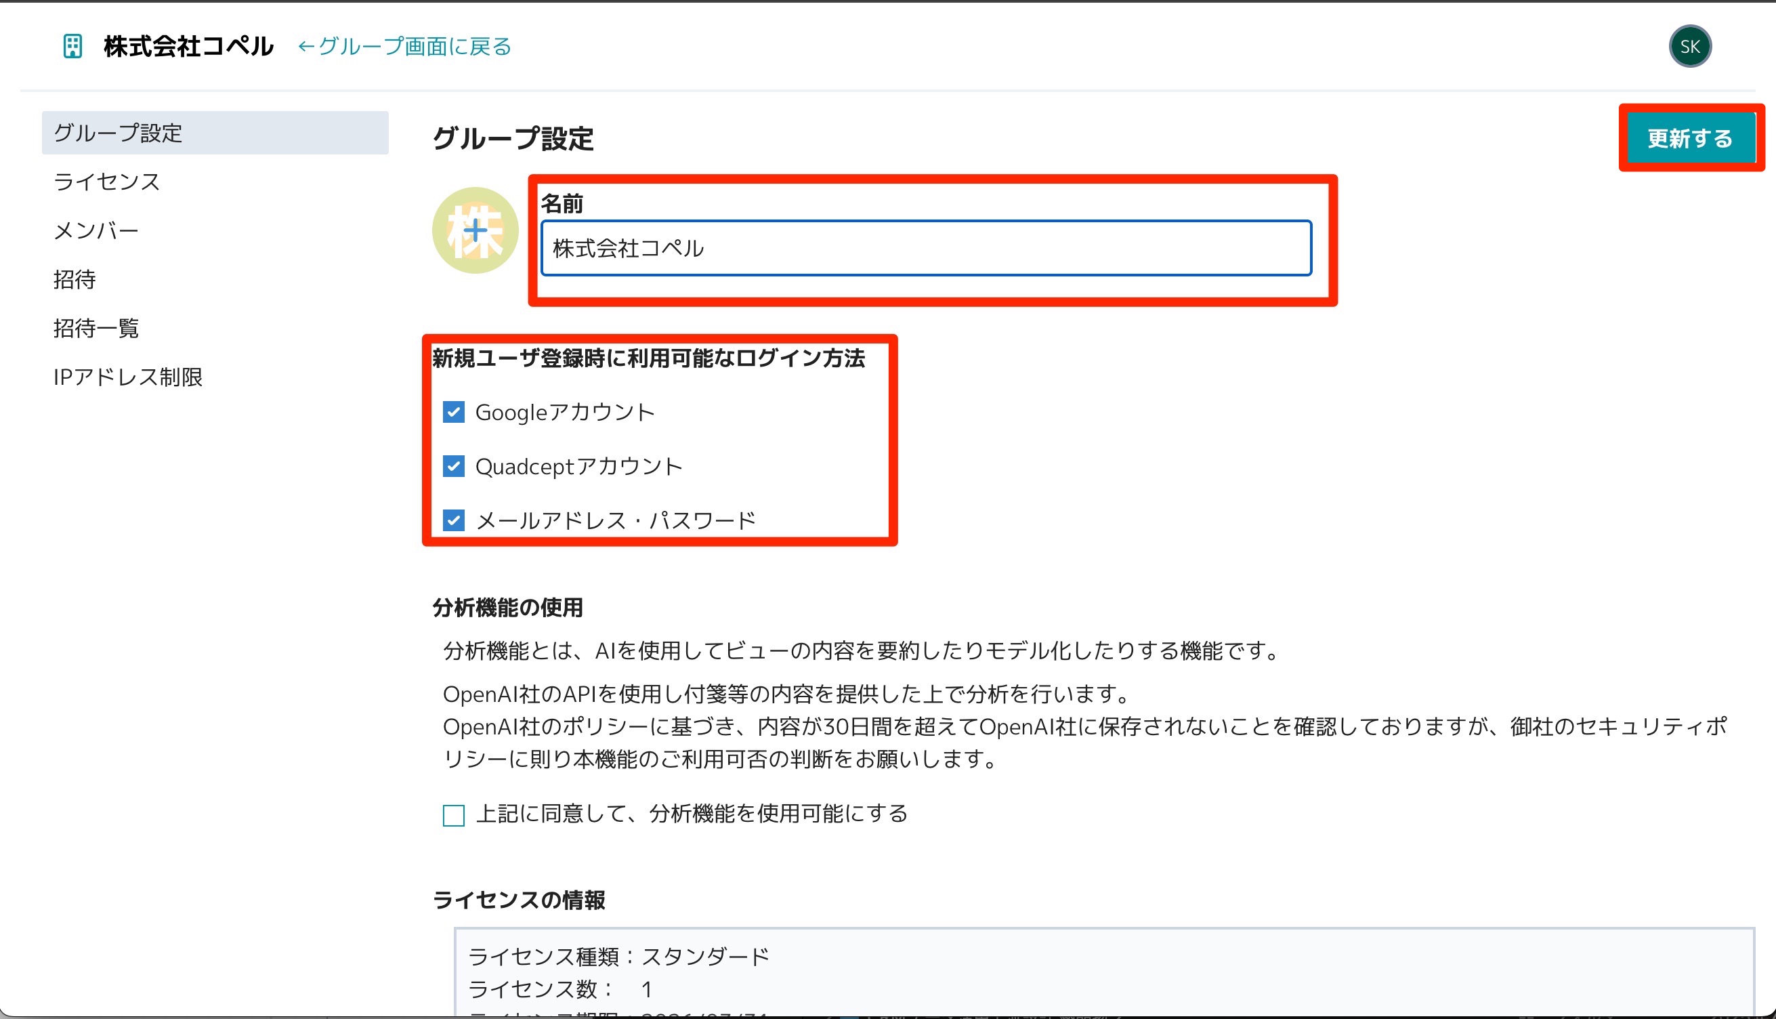Click the ライセンス種類：スタンダード text

click(618, 956)
